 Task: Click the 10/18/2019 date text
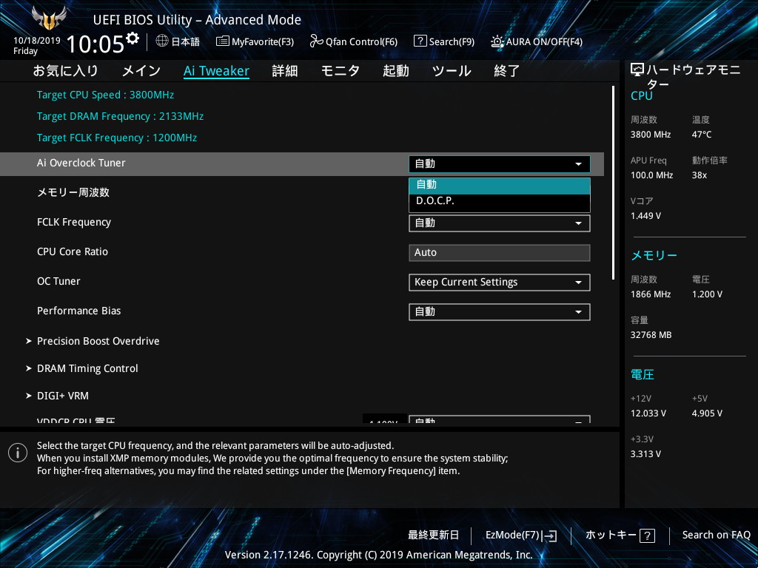[37, 41]
